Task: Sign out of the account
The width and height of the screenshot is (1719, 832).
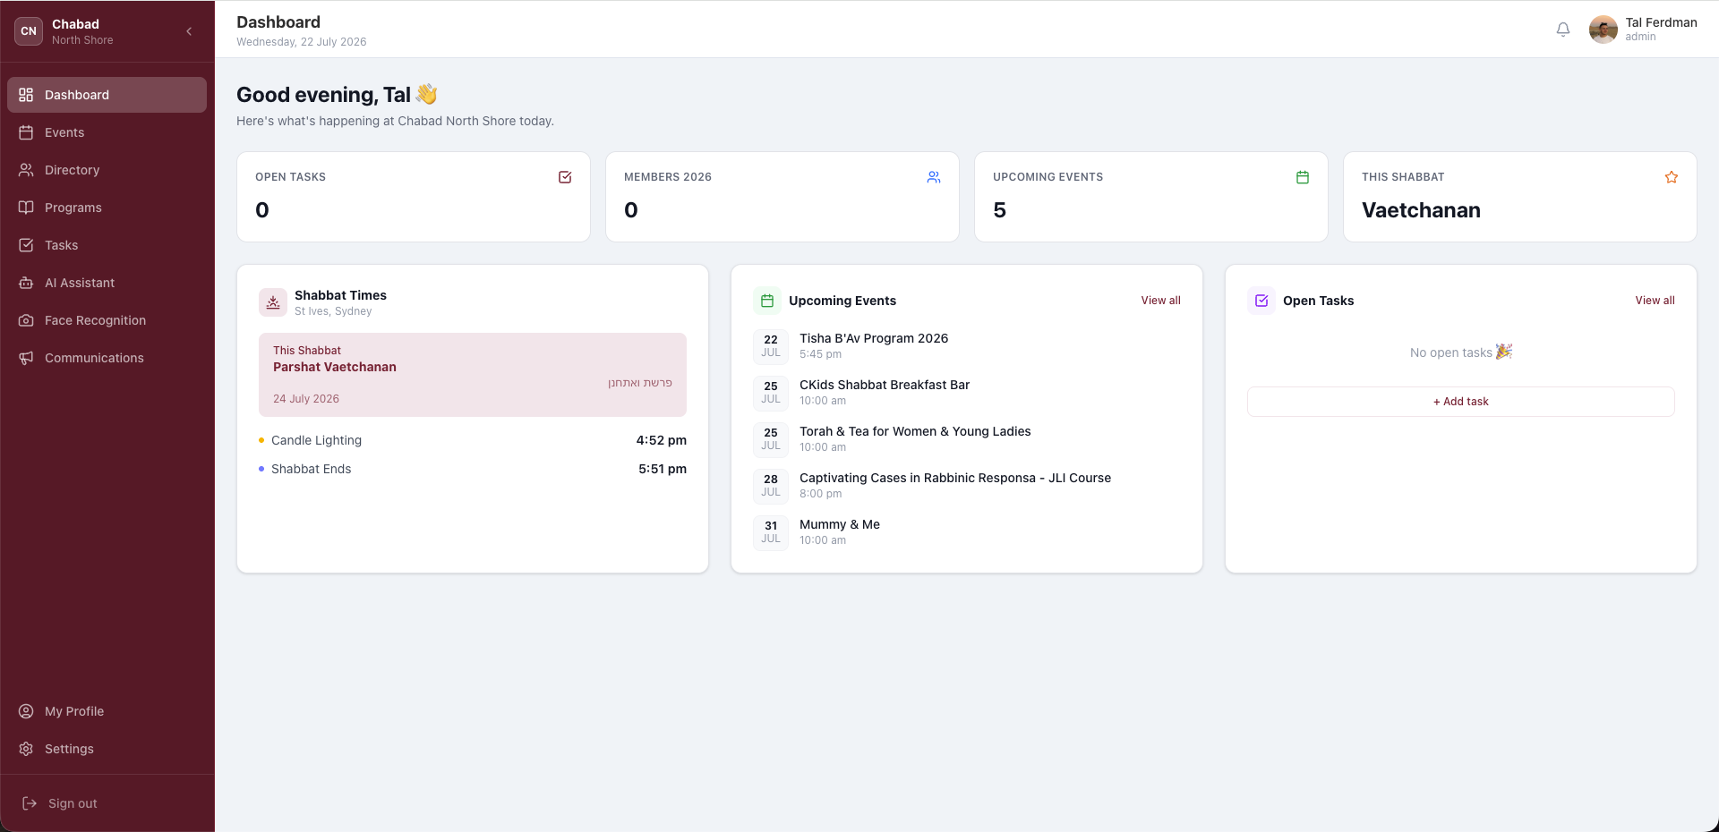Action: pos(107,803)
